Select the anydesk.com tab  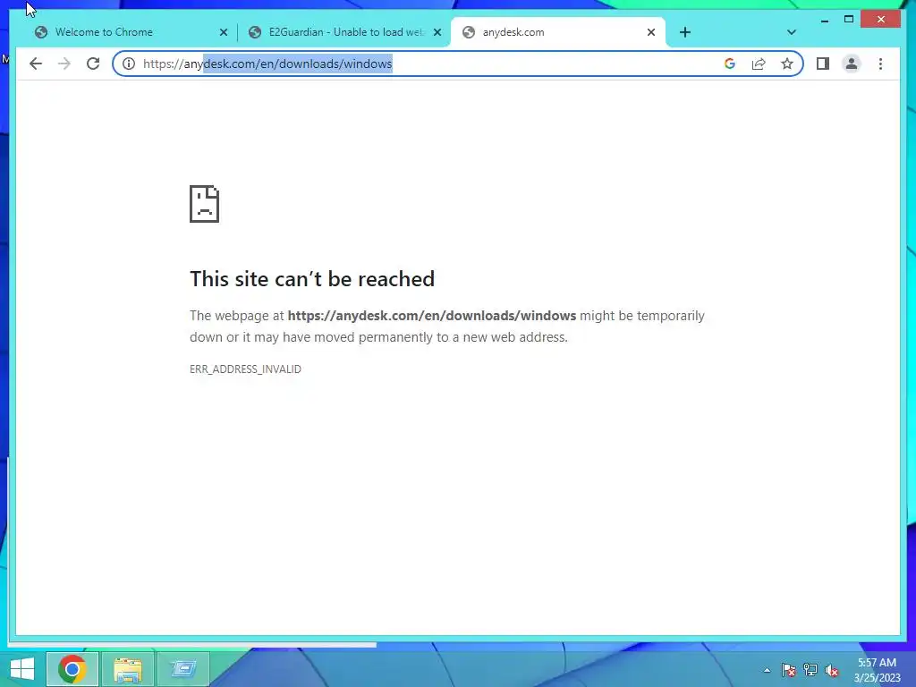point(558,32)
